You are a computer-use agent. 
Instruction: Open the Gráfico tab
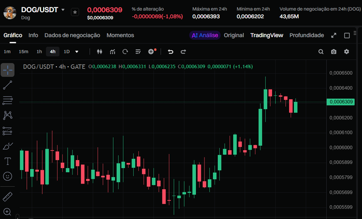[13, 35]
